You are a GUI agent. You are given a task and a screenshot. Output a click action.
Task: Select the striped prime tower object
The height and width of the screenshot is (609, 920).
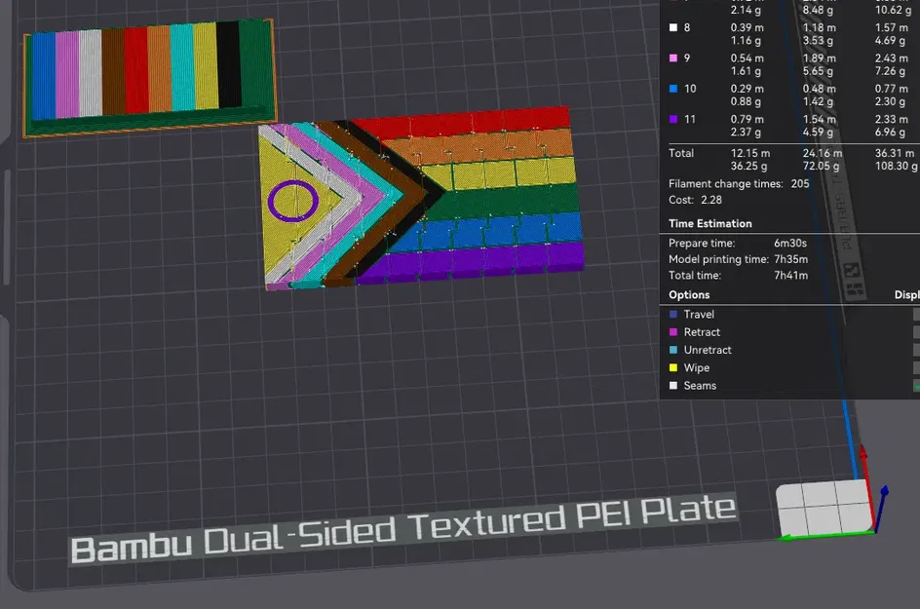pos(149,77)
